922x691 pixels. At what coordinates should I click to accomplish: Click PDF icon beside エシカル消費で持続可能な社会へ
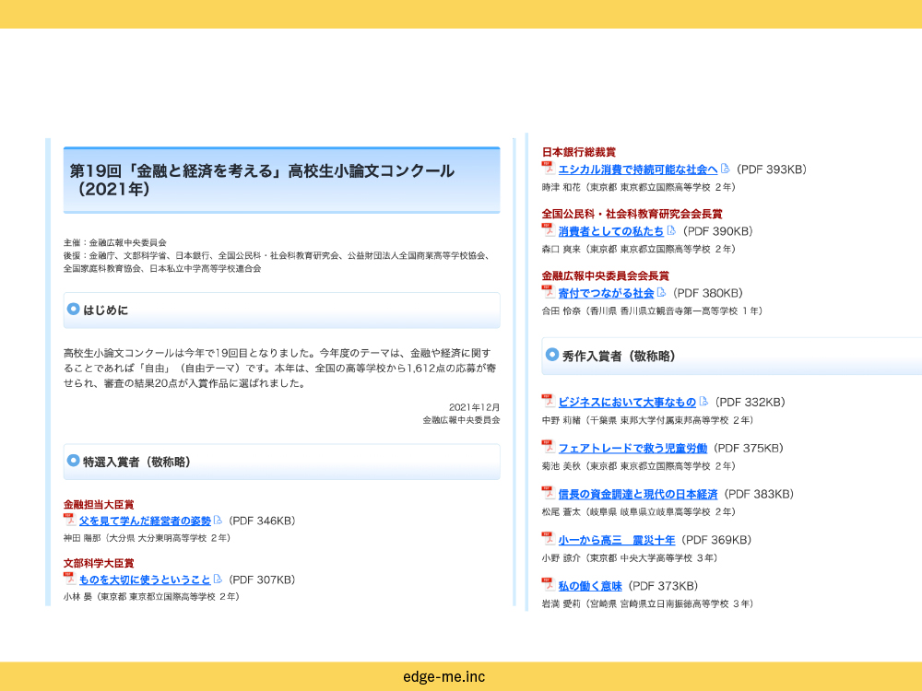pos(548,169)
